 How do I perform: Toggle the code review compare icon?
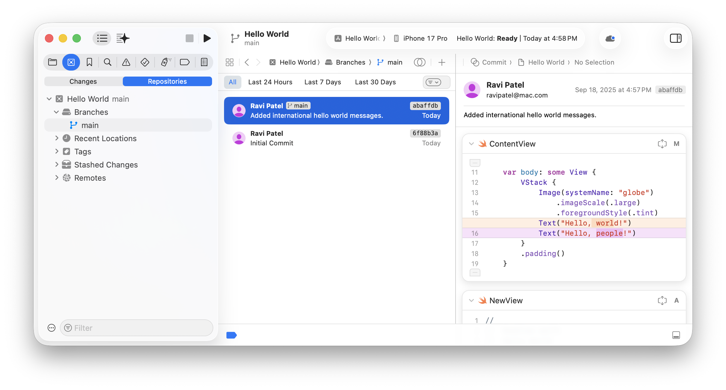(420, 62)
